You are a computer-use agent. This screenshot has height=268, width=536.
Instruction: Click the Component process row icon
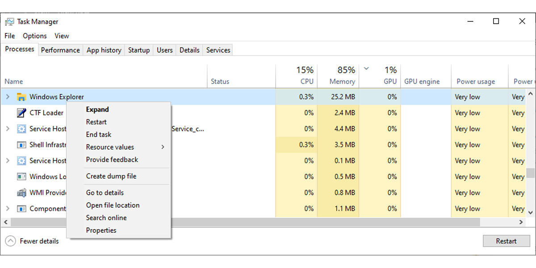point(21,209)
